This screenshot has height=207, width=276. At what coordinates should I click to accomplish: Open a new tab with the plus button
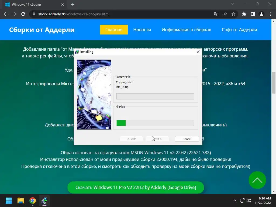[x=73, y=5]
